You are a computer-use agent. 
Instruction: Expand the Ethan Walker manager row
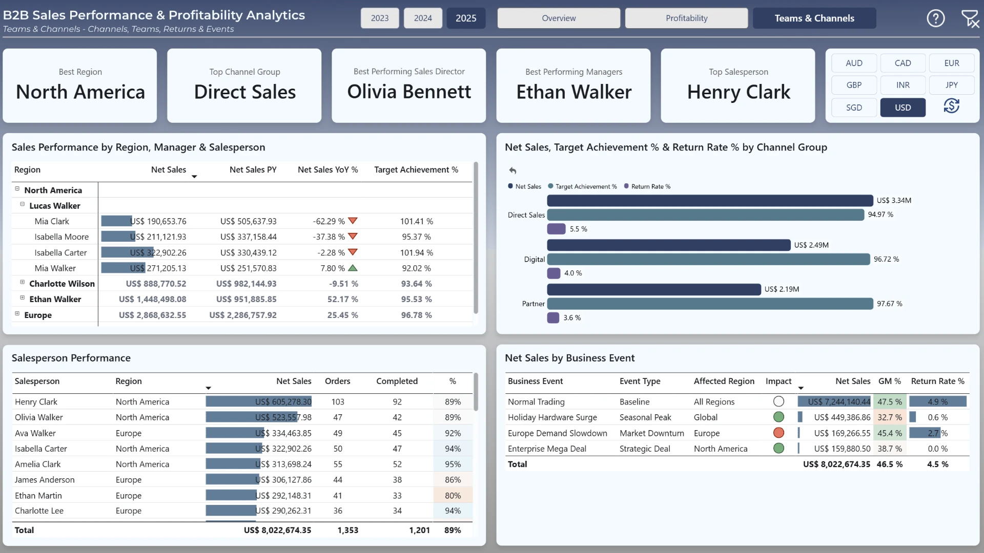coord(23,297)
